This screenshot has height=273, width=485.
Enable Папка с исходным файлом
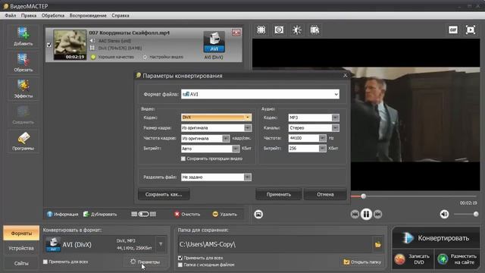pos(180,265)
